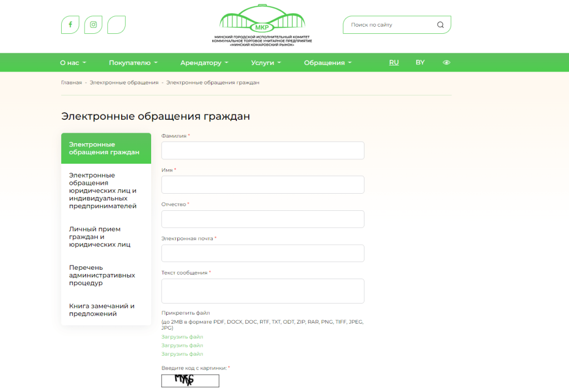Switch site language to BY

[420, 63]
